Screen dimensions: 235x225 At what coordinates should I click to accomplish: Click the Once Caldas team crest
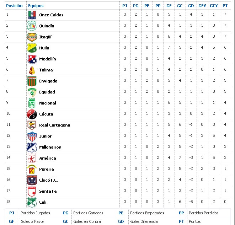click(x=32, y=15)
